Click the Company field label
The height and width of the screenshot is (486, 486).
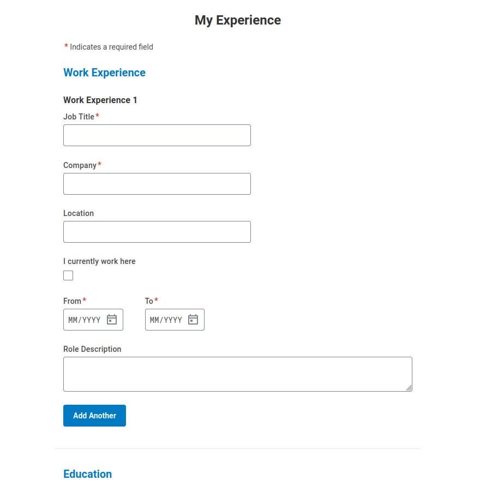point(80,165)
